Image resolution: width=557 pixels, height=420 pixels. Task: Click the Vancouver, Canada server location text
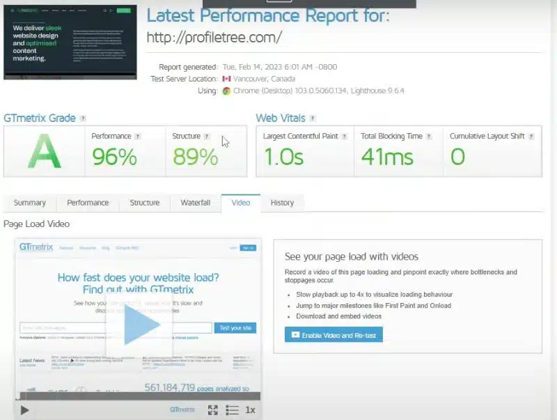coord(265,79)
